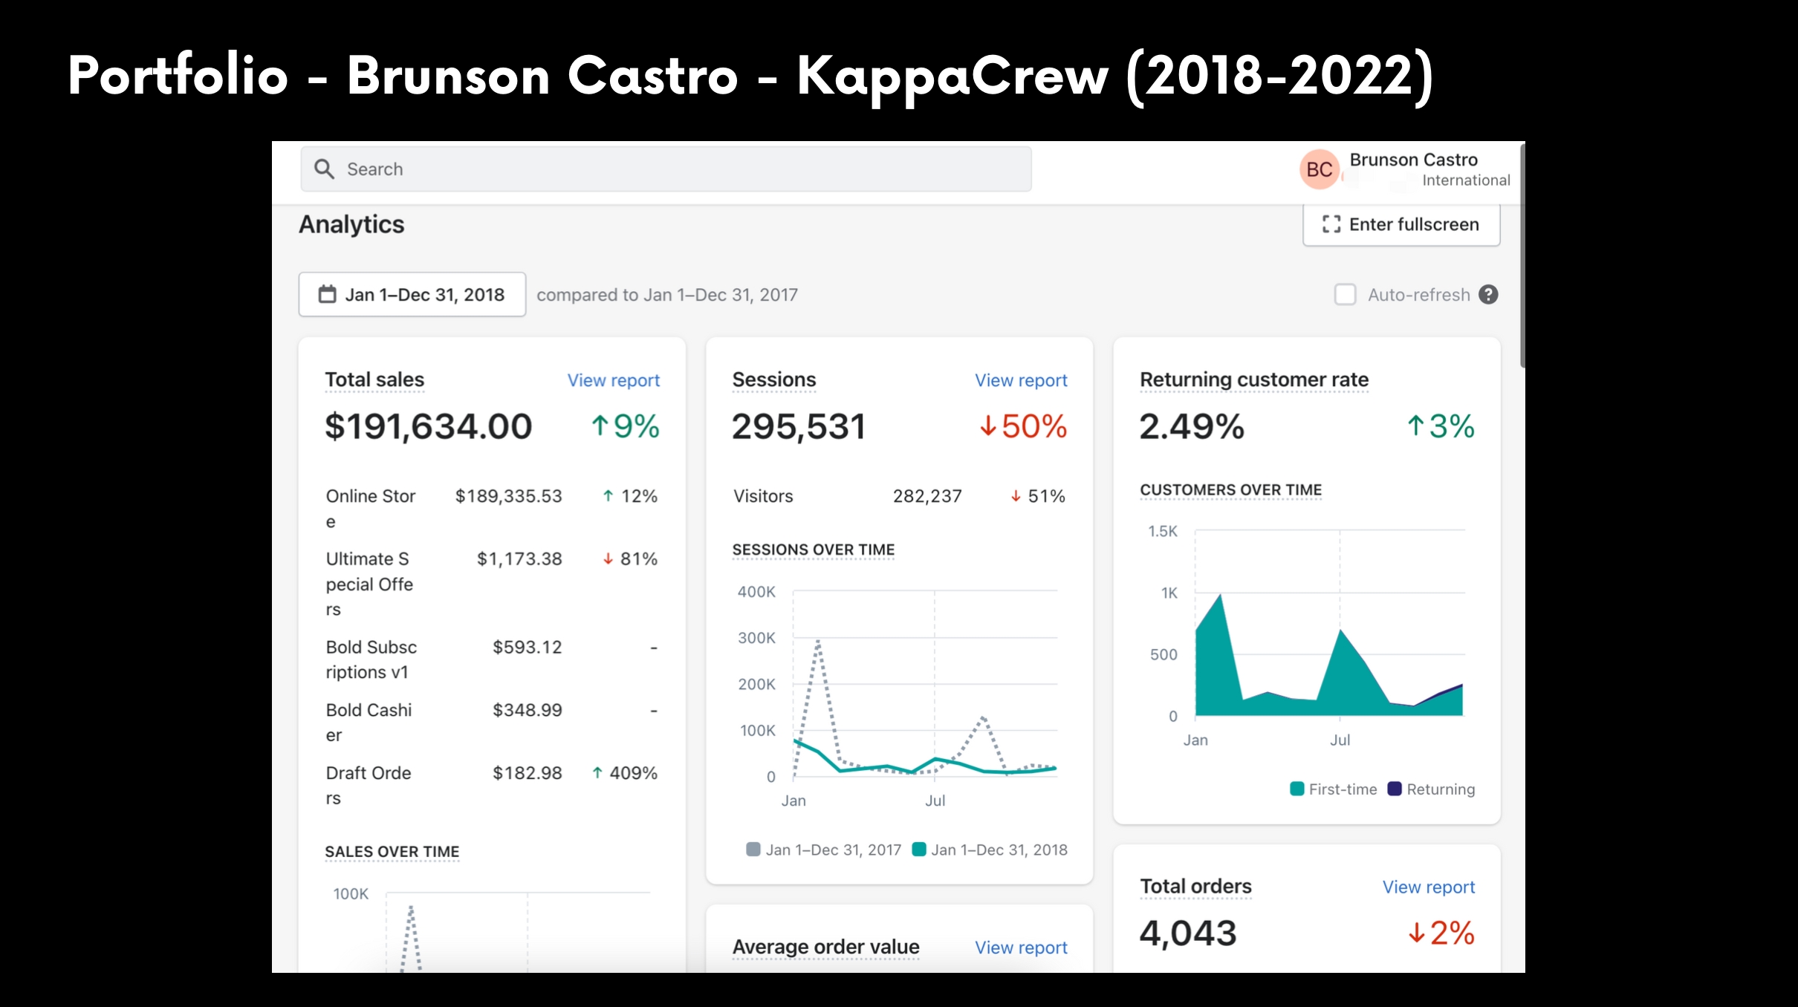
Task: Click the 295,531 sessions value
Action: click(x=799, y=426)
